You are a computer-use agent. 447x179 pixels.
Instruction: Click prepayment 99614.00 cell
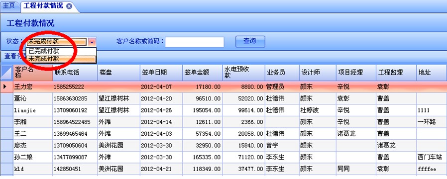coord(243,110)
